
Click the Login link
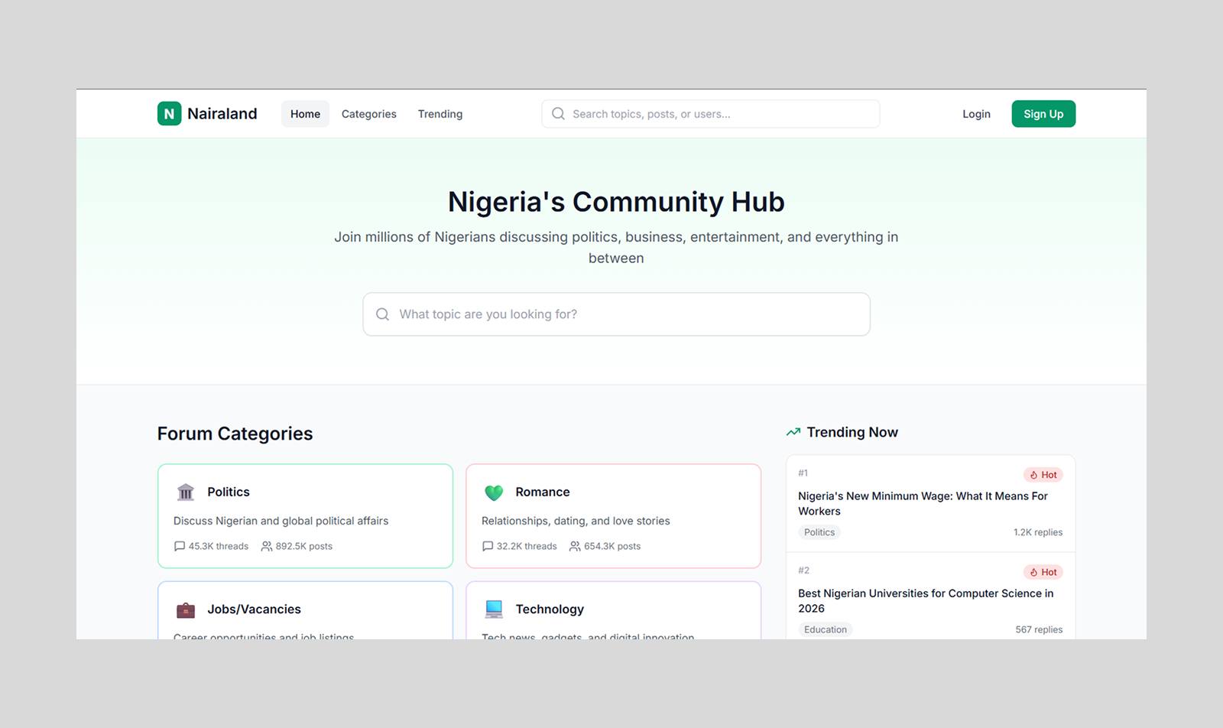[976, 113]
